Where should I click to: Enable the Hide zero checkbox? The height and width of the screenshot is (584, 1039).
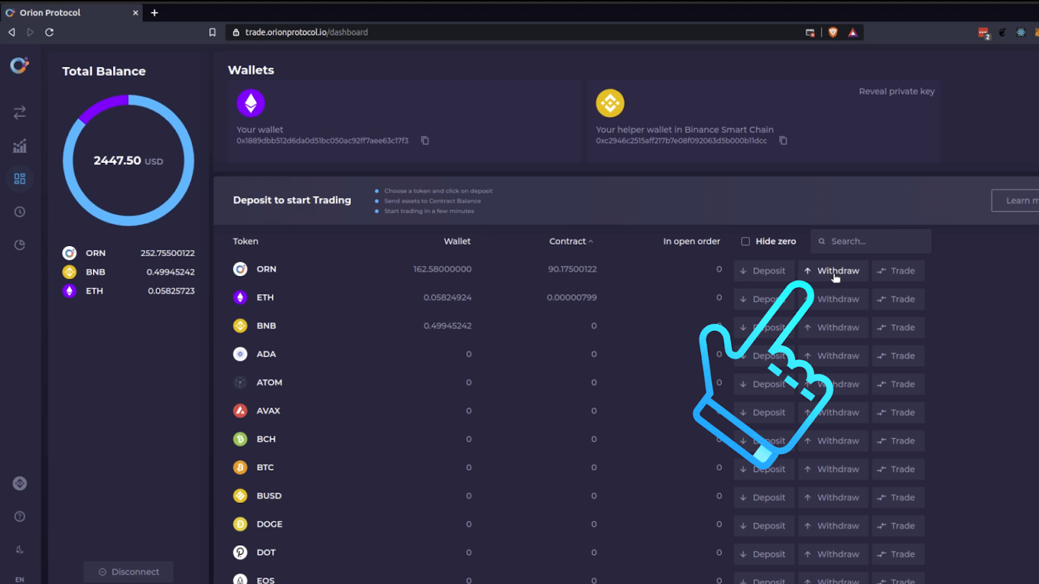(745, 241)
